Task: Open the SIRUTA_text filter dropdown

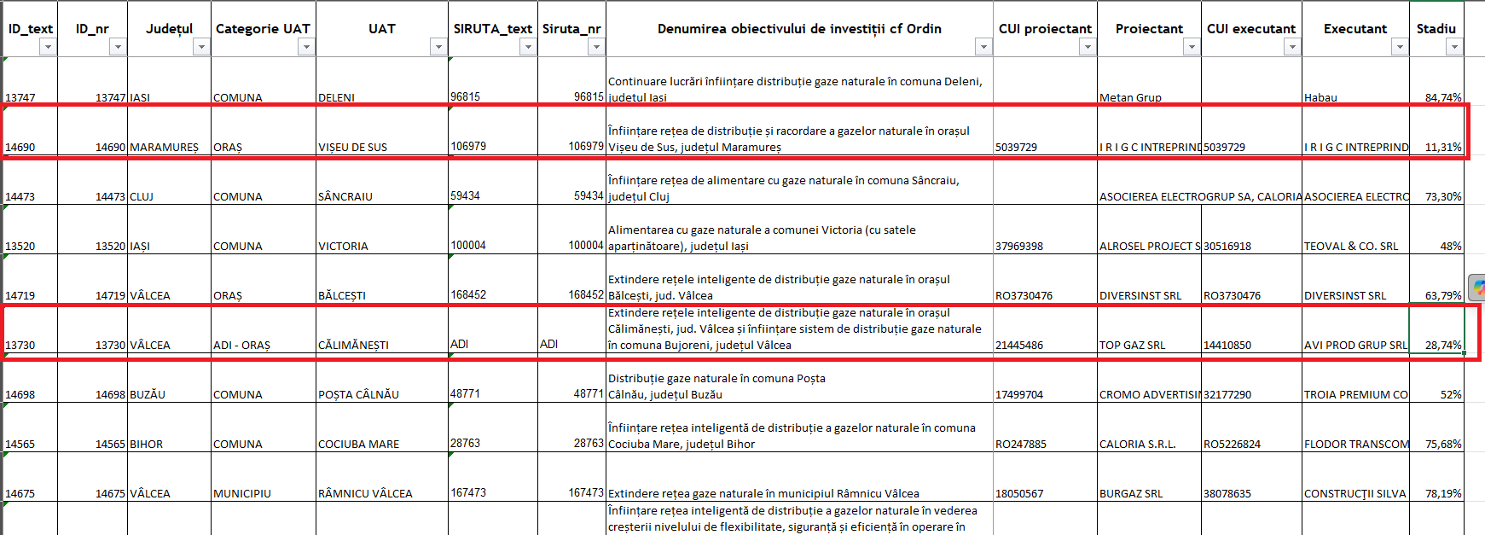Action: [x=528, y=47]
